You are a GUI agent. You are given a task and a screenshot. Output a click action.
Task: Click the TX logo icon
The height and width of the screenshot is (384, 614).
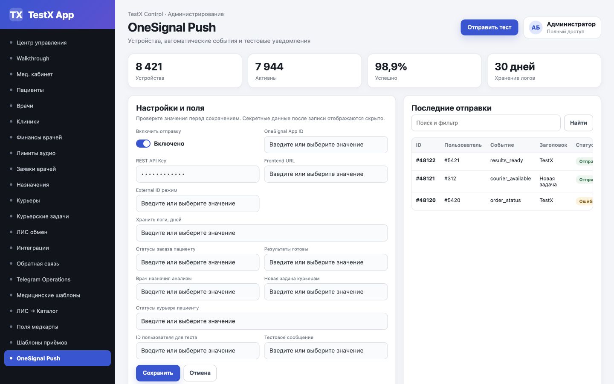(16, 15)
